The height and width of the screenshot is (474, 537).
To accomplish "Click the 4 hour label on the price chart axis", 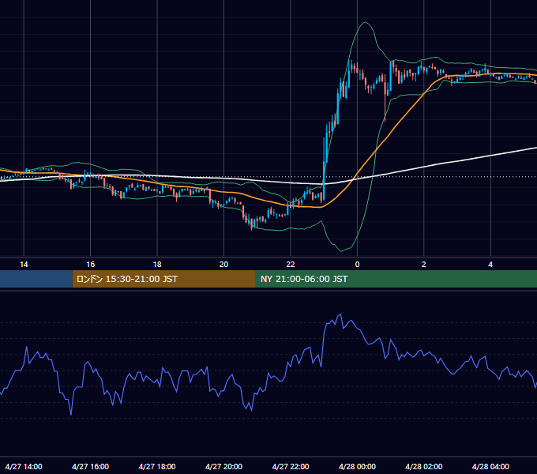I will 490,265.
